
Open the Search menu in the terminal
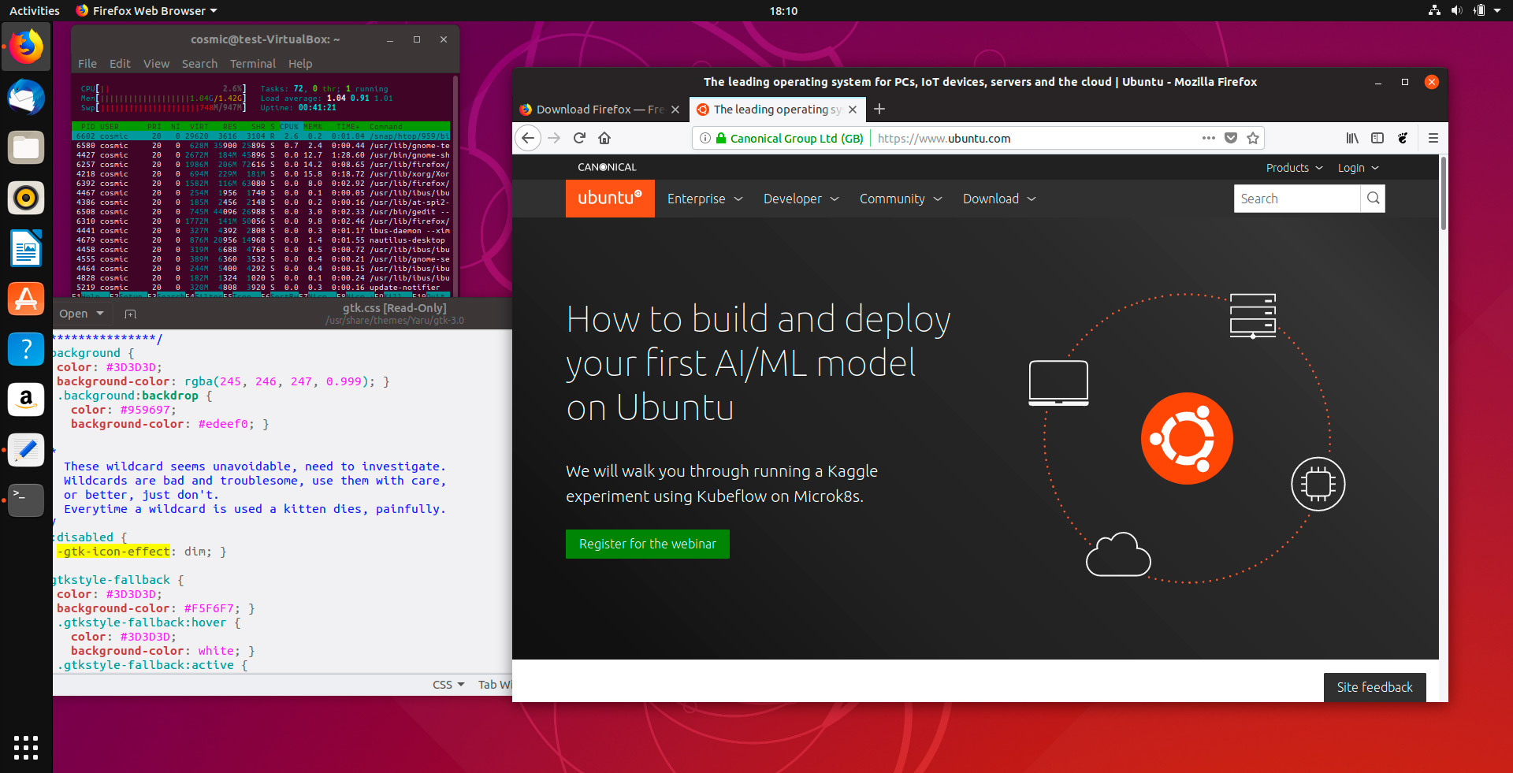[199, 64]
